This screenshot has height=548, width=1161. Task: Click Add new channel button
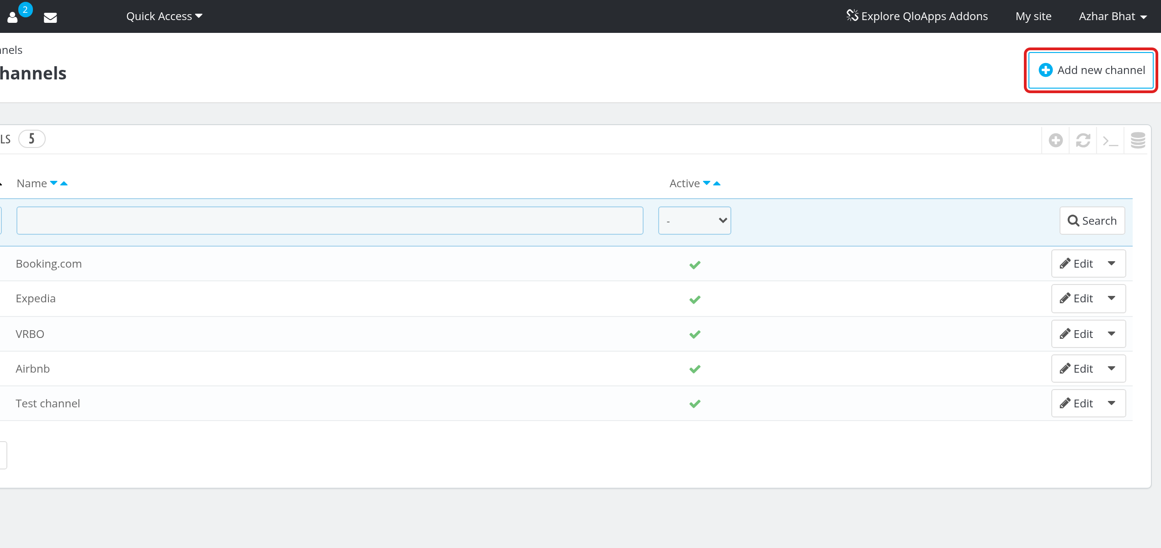(1091, 70)
